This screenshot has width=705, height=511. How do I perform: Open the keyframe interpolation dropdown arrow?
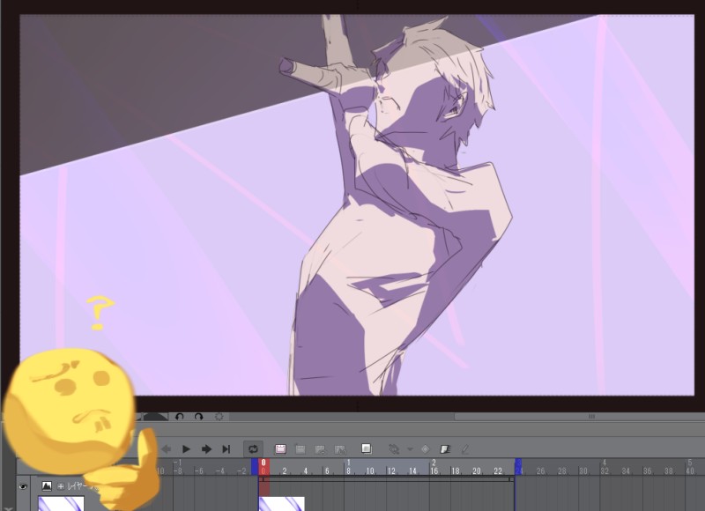click(410, 449)
